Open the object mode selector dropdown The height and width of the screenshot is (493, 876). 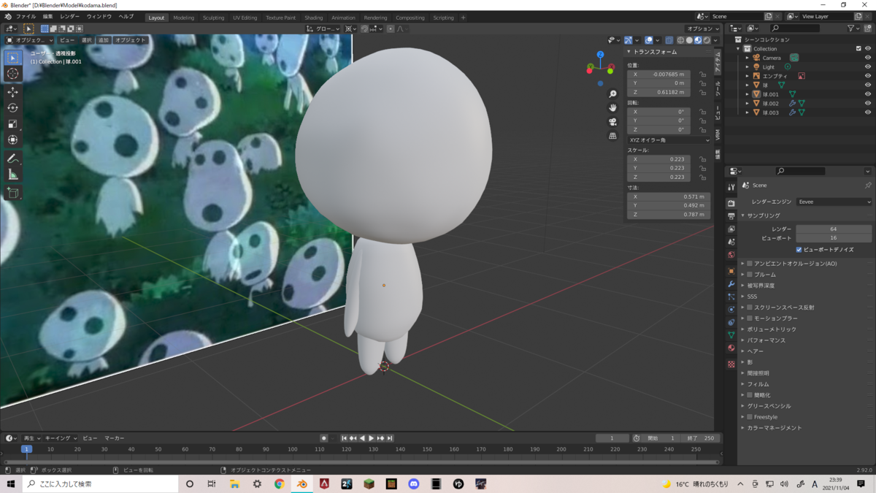tap(29, 40)
